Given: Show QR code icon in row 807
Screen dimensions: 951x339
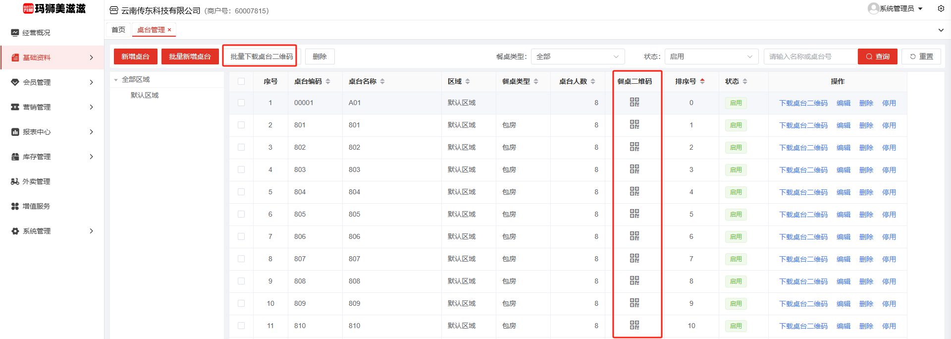Looking at the screenshot, I should 634,258.
